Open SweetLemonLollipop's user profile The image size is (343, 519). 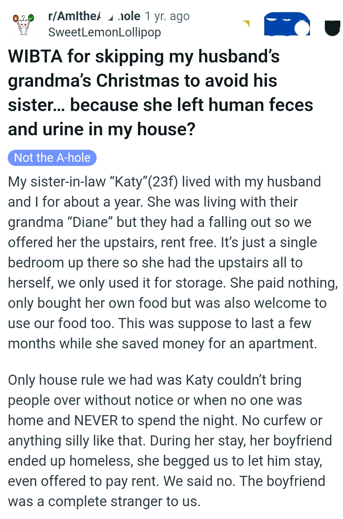coord(104,32)
